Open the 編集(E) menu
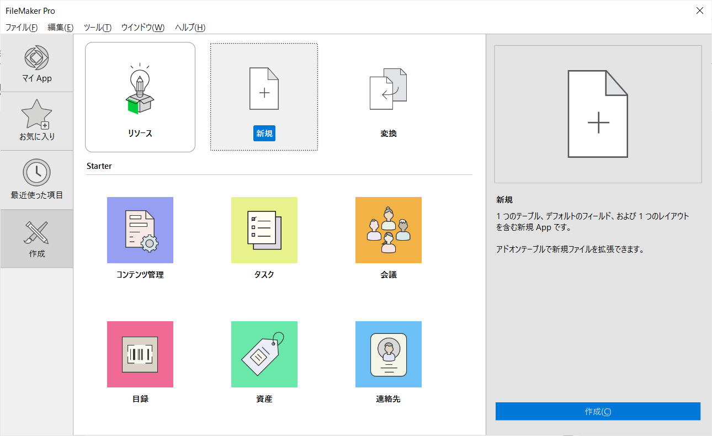The height and width of the screenshot is (436, 712). (61, 28)
